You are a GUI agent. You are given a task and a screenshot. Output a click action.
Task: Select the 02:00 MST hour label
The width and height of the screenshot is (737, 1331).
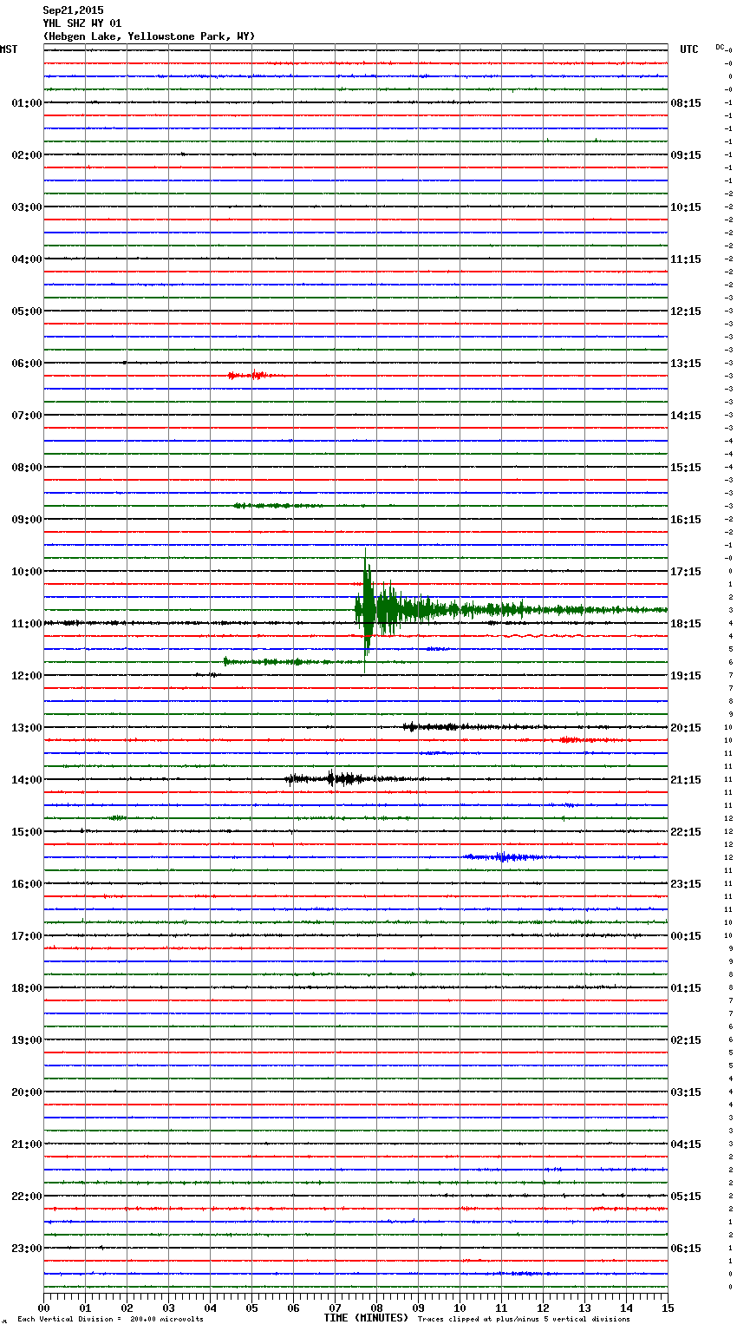[26, 155]
